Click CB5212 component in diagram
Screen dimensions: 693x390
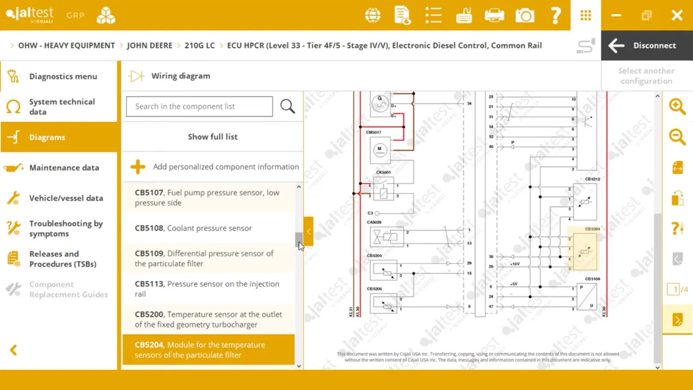click(x=585, y=201)
